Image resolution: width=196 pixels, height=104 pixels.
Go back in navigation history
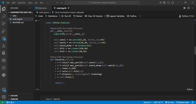[x=57, y=3]
